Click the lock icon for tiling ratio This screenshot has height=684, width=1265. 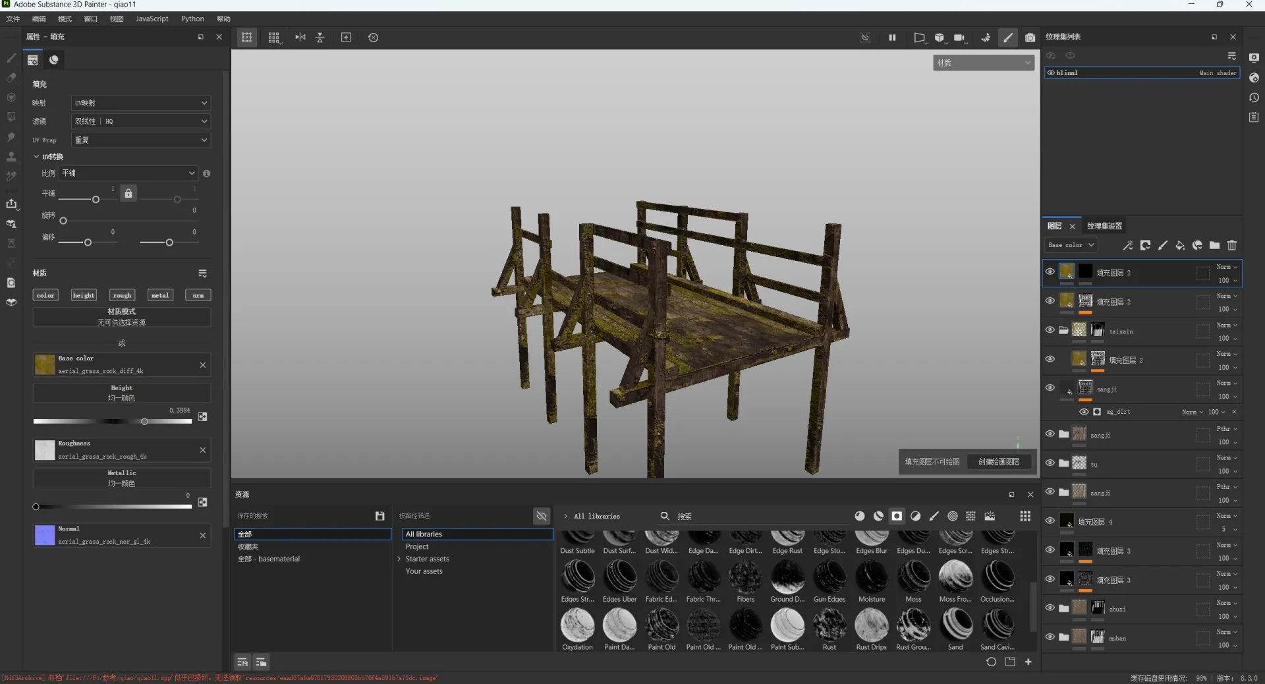[128, 193]
